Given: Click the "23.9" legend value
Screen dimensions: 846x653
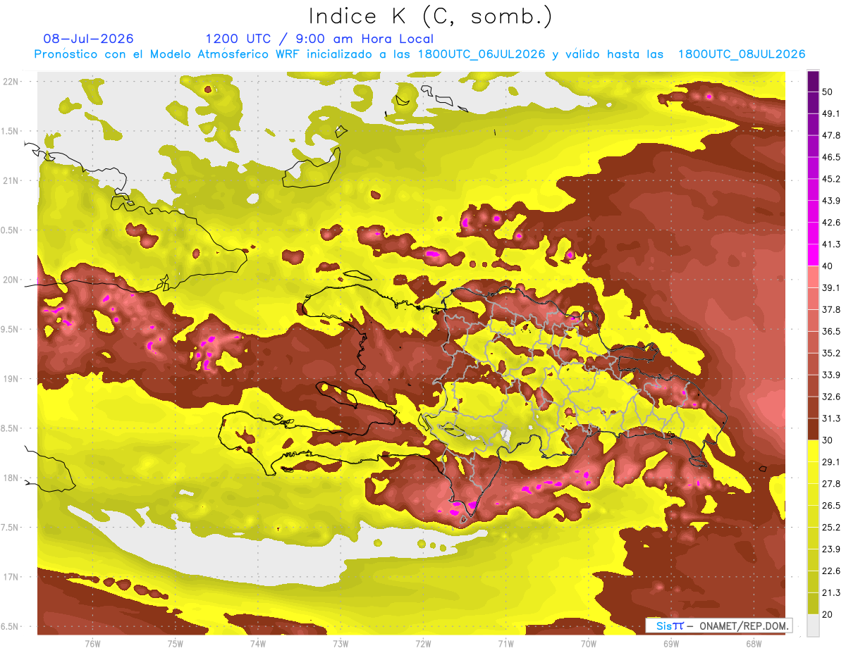Looking at the screenshot, I should tap(830, 549).
